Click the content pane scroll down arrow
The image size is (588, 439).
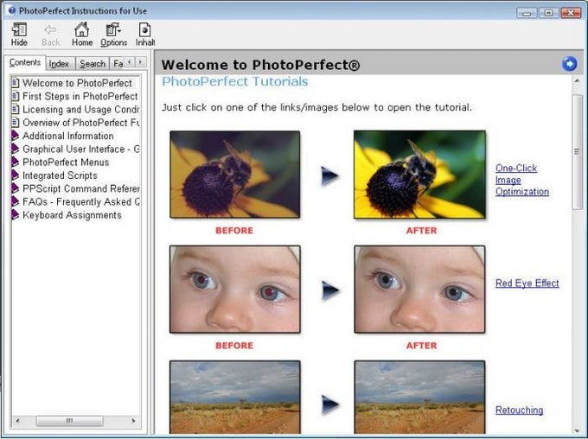577,430
